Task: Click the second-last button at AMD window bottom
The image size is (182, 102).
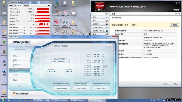Action: coord(165,84)
